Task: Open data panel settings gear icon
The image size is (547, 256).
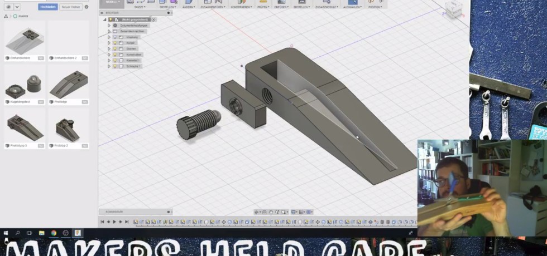Action: tap(8, 7)
